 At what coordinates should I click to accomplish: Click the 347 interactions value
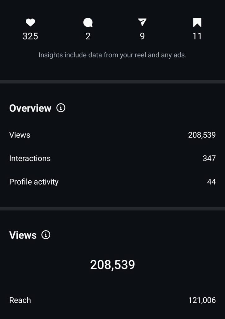(x=209, y=158)
